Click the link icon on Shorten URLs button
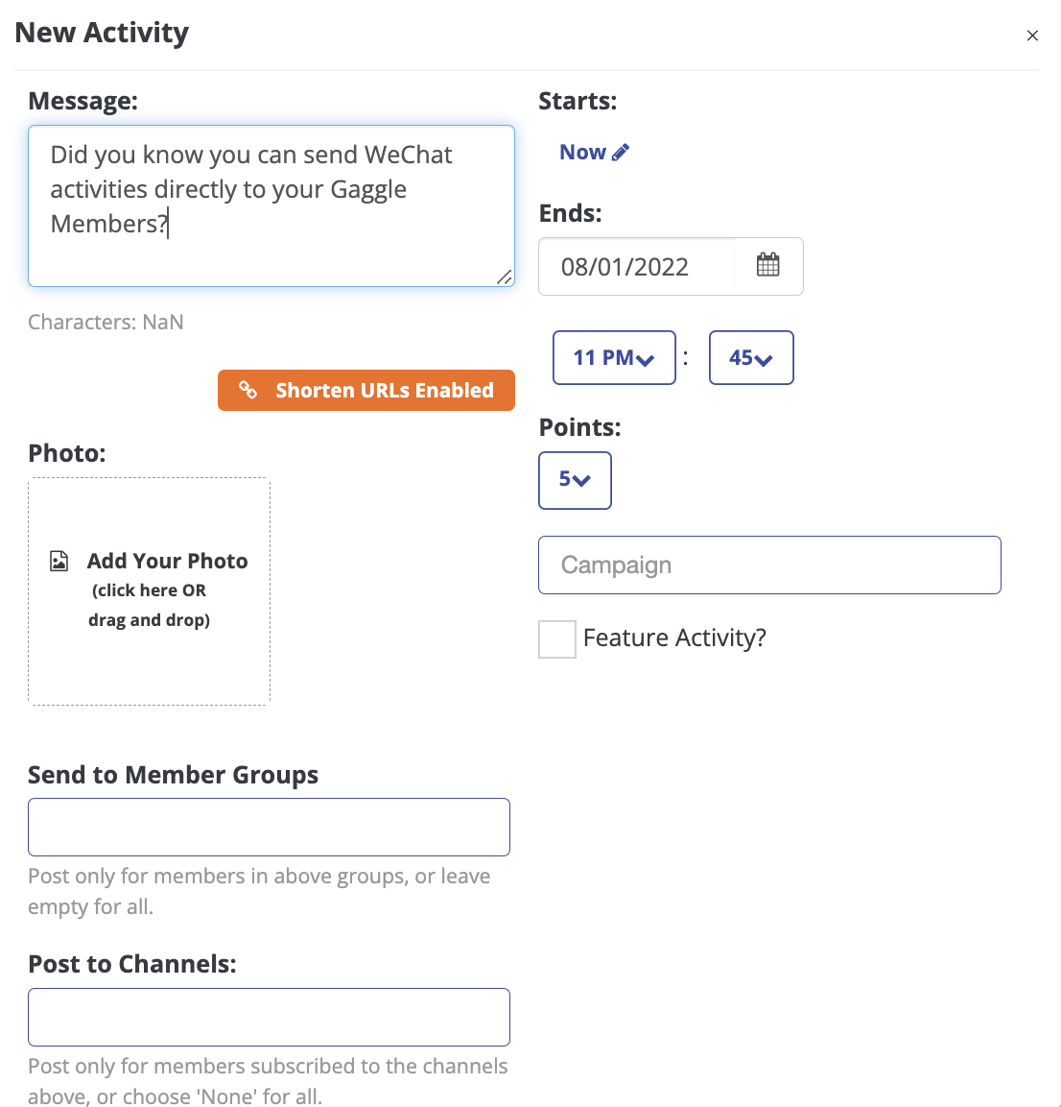 248,390
